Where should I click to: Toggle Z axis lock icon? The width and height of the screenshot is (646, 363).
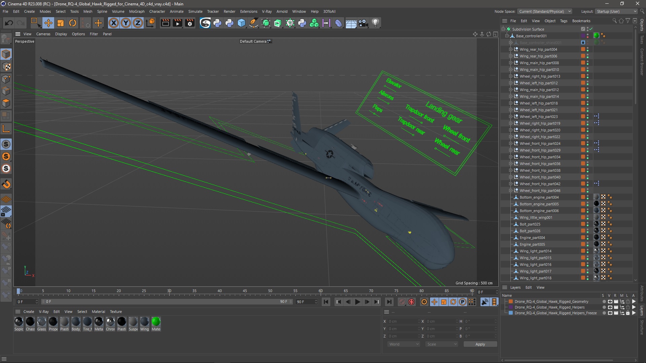click(x=138, y=23)
